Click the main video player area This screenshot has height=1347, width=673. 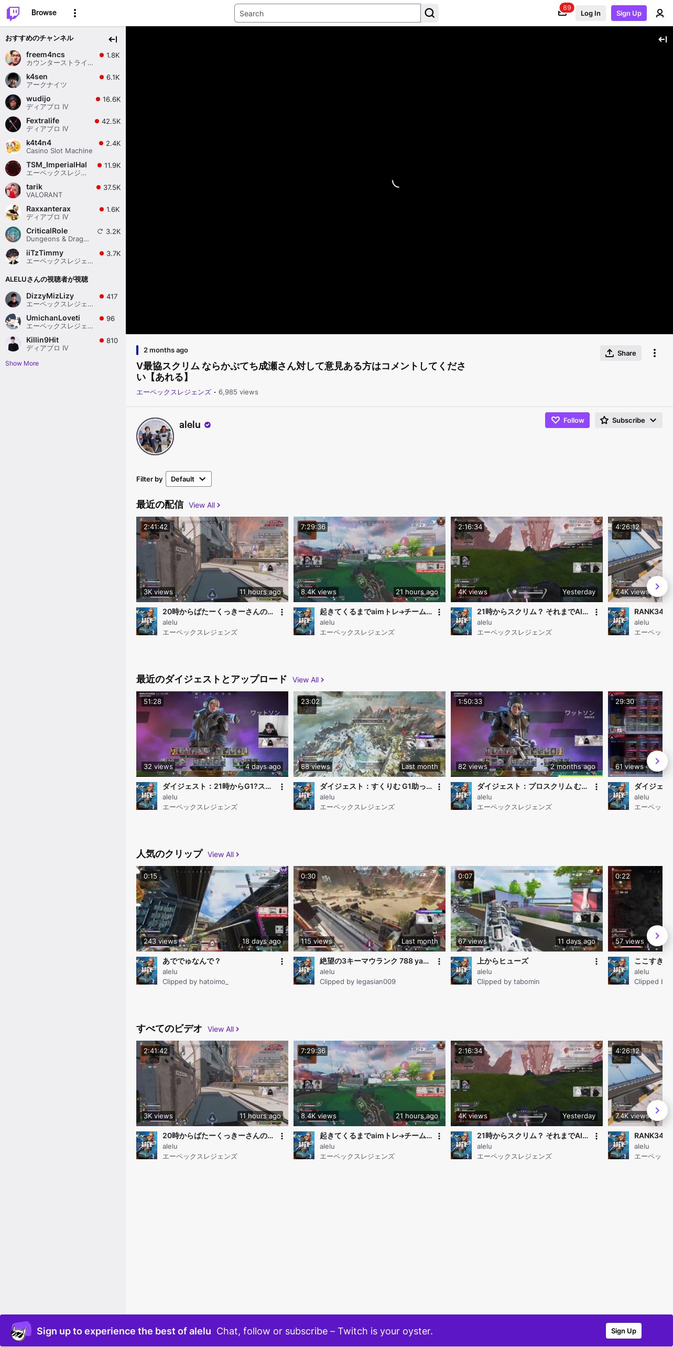[x=399, y=180]
